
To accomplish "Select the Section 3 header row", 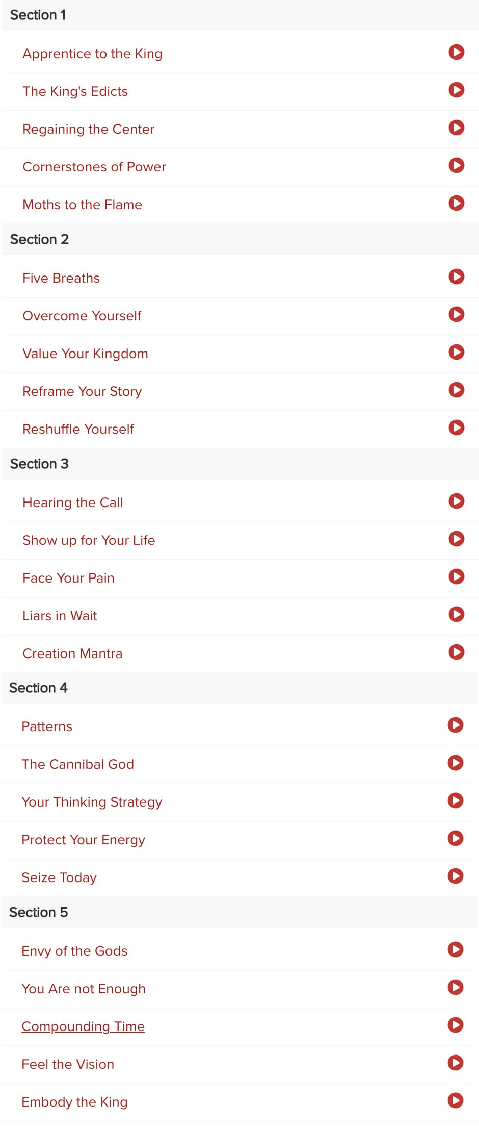I will tap(241, 464).
